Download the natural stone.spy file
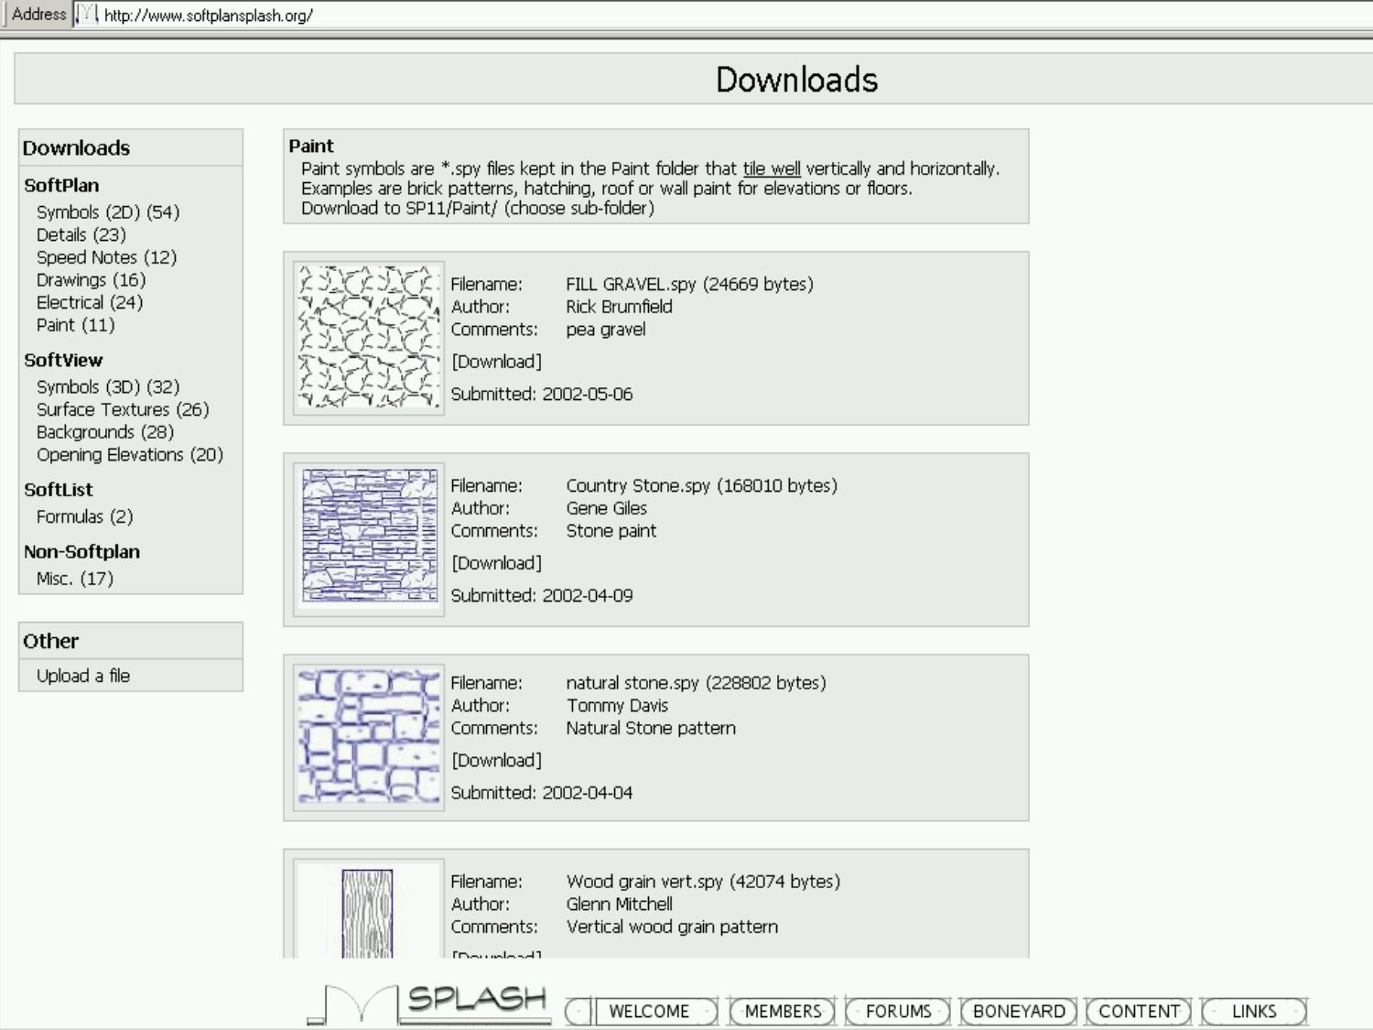The width and height of the screenshot is (1373, 1030). pyautogui.click(x=496, y=760)
